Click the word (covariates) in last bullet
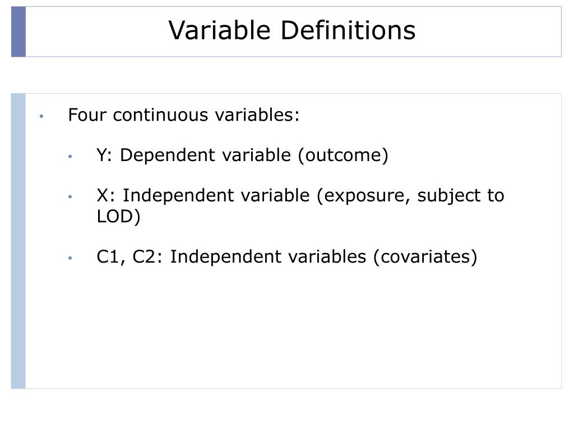The width and height of the screenshot is (574, 431). click(425, 257)
